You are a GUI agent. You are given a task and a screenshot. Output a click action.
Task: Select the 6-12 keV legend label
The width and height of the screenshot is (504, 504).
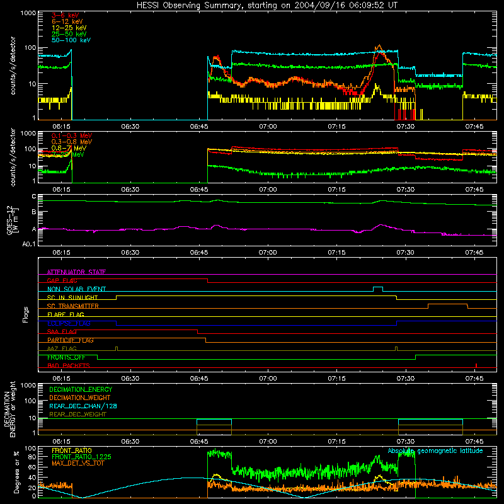pos(67,21)
